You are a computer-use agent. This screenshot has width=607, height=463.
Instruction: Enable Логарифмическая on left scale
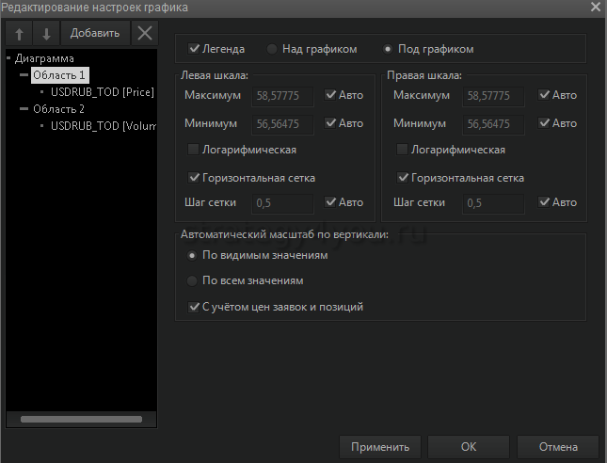tap(194, 150)
